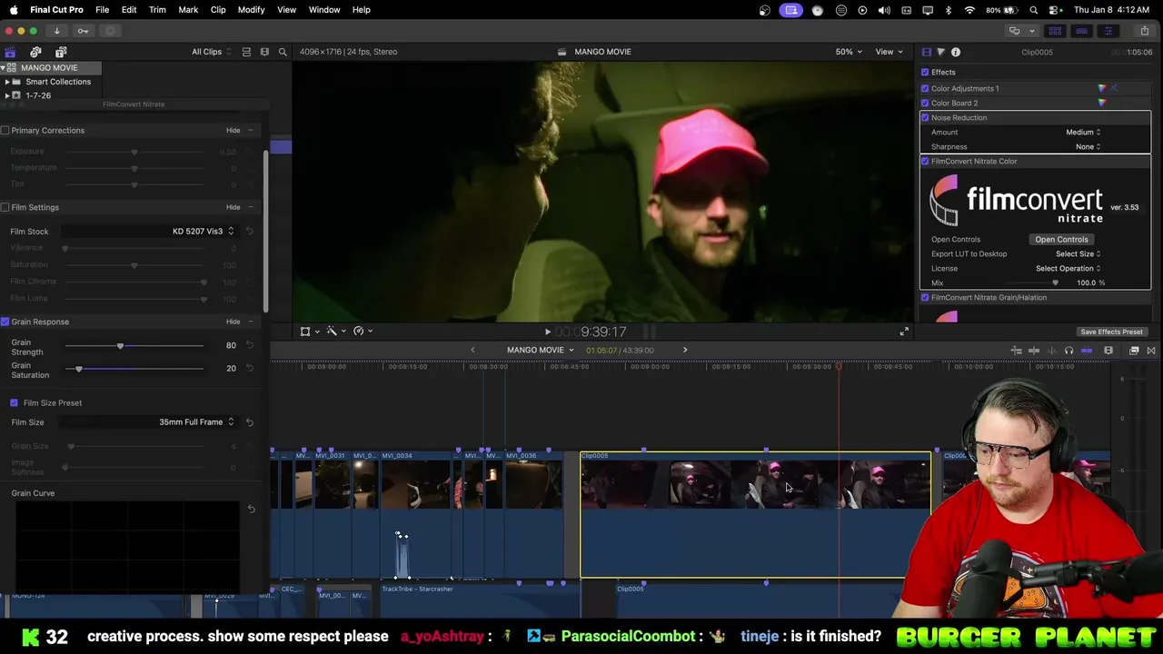1163x654 pixels.
Task: Toggle timeline snapping icon
Action: [x=1087, y=351]
